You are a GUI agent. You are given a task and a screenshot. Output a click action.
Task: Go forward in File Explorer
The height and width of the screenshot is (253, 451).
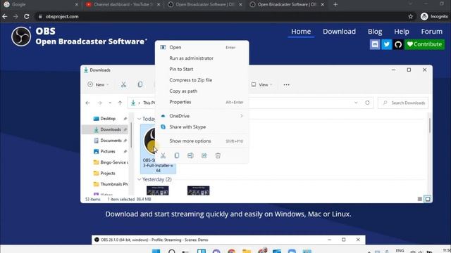99,103
